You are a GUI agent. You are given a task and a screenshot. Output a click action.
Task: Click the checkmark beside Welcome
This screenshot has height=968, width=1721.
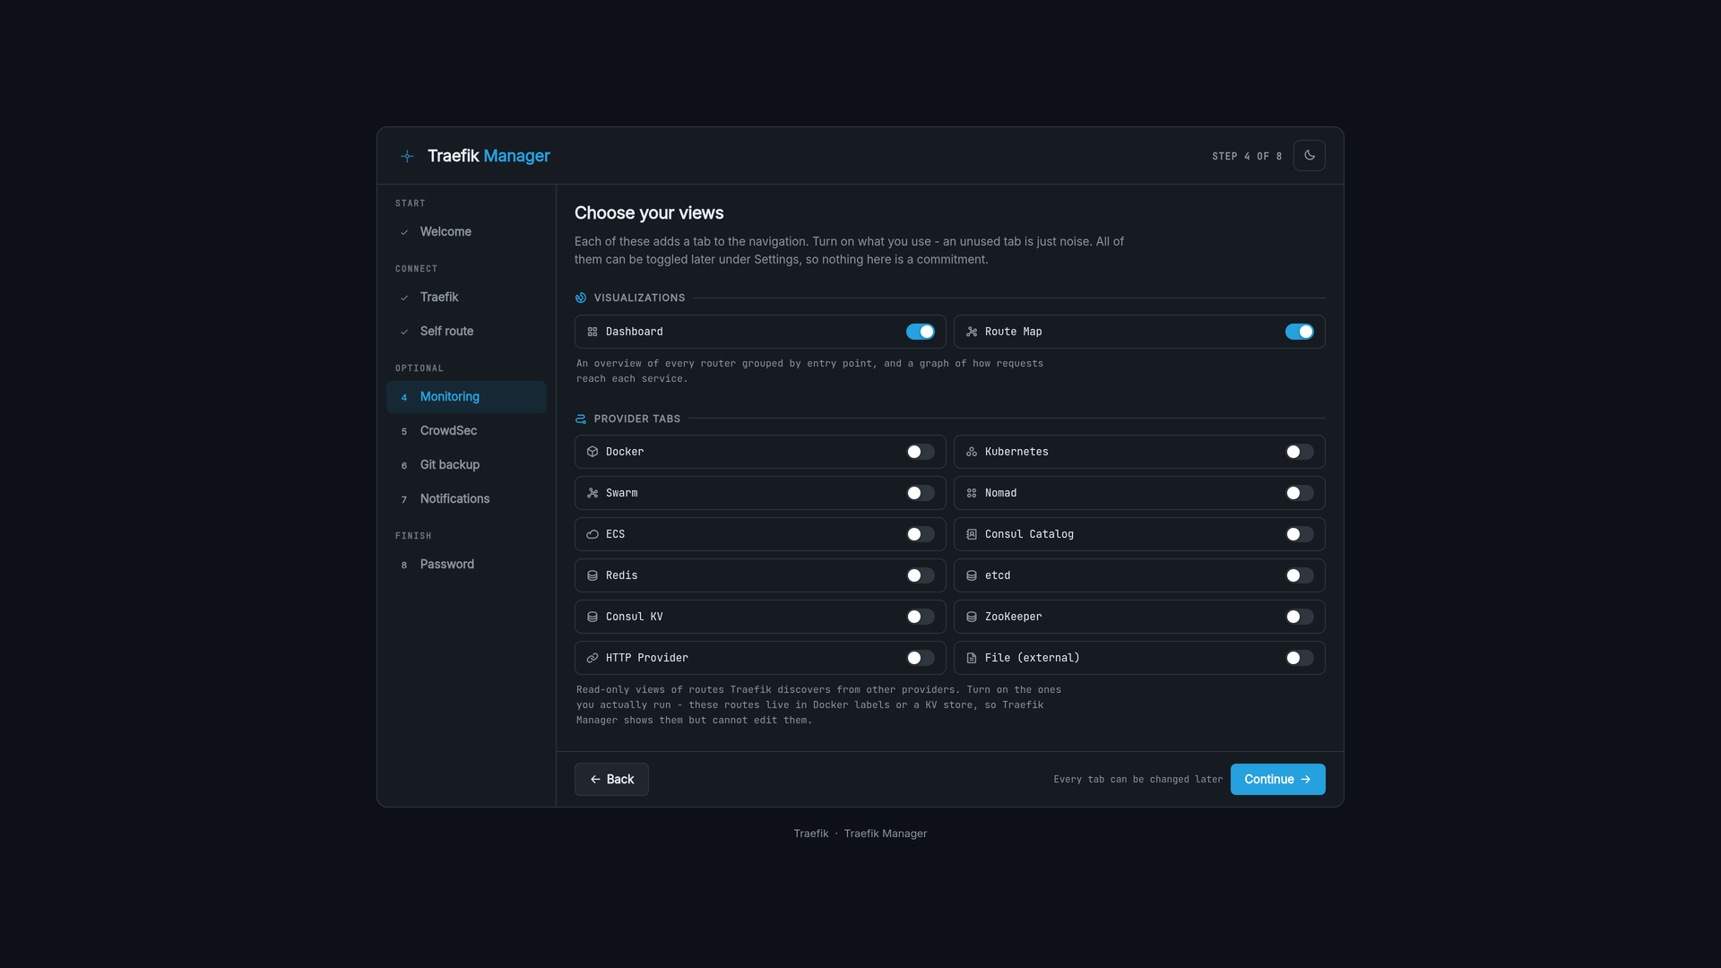click(404, 232)
